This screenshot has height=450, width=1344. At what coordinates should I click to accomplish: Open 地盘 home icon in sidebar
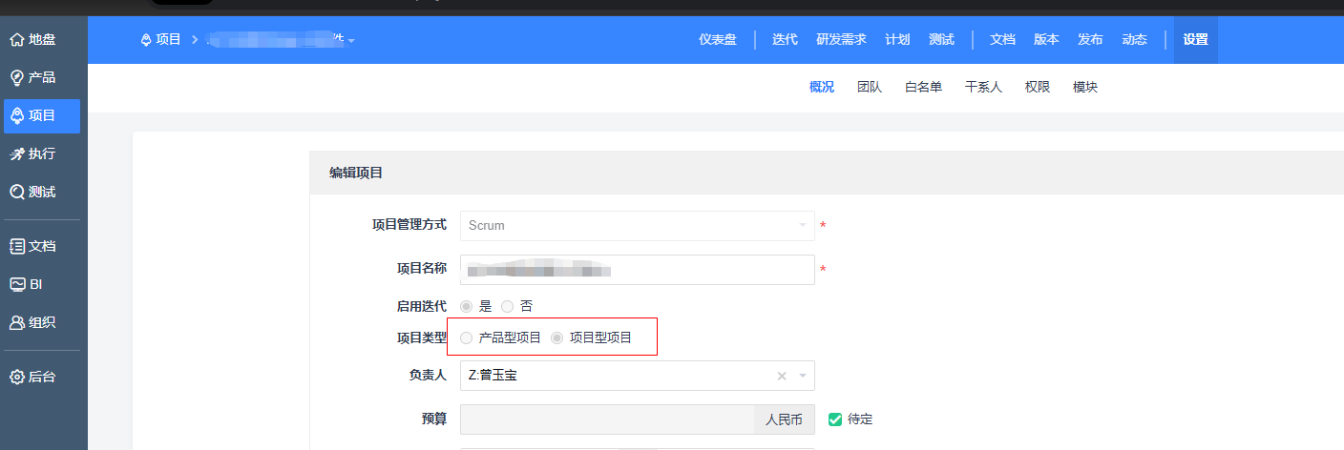click(x=16, y=40)
